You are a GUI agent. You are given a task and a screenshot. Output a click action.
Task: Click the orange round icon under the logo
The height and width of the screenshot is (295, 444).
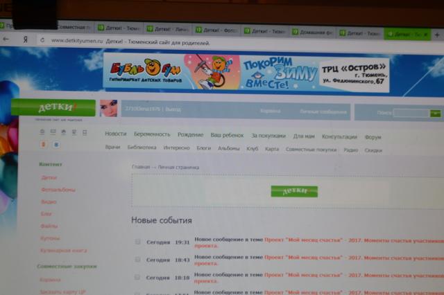(x=43, y=144)
